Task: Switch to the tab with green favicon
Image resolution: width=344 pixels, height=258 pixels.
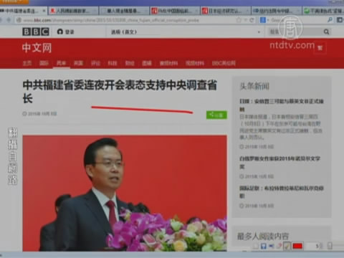Action: tap(323, 11)
